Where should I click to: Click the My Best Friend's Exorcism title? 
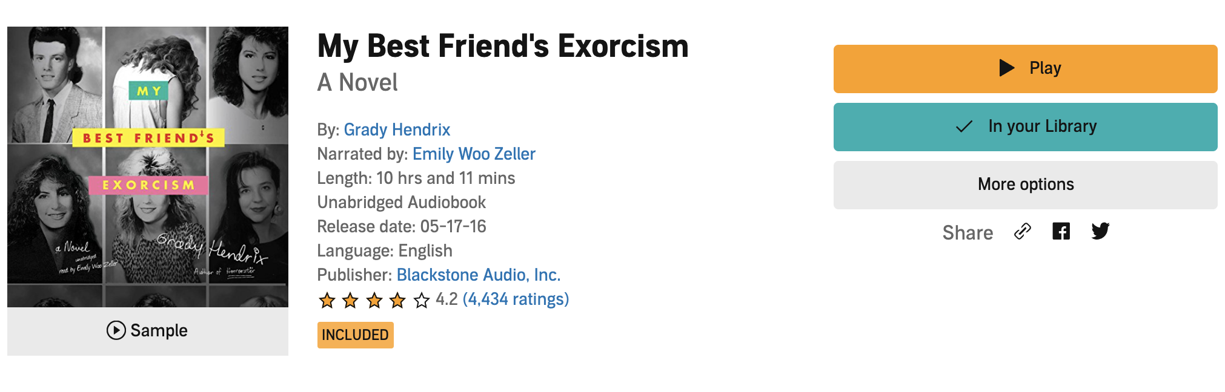[x=503, y=47]
